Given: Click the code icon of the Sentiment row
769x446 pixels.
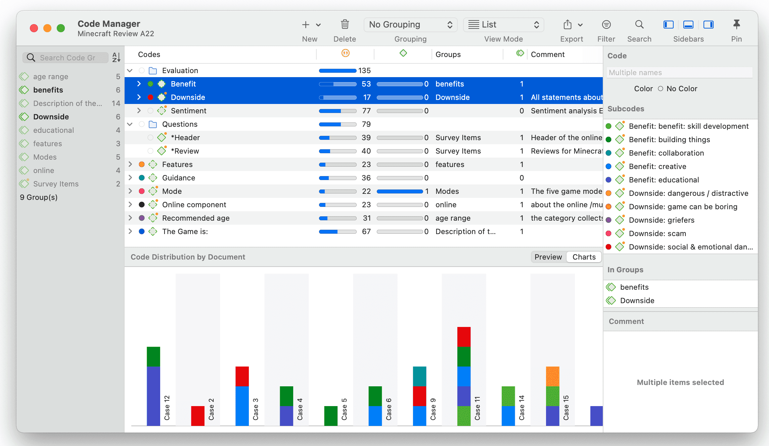Looking at the screenshot, I should click(x=162, y=111).
